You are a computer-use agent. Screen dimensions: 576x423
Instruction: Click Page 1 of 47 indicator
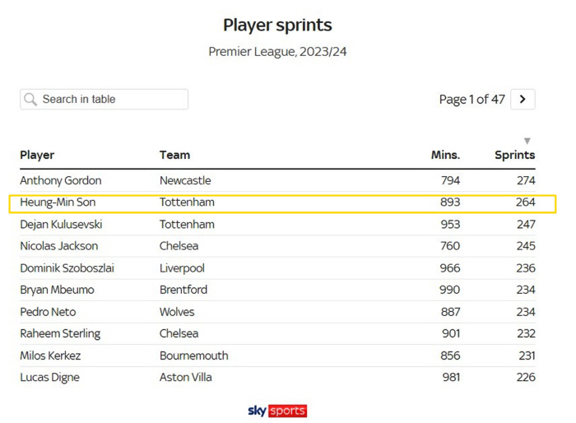471,100
